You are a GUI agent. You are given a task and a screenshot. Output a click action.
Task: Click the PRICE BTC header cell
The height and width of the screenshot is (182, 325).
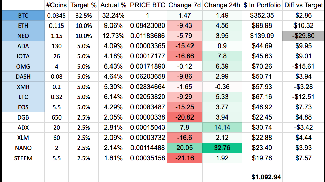148,5
